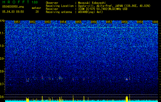Screen dimensions: 161x102
Task: Click the strong meteor echo after 0958
Action: coord(127,79)
